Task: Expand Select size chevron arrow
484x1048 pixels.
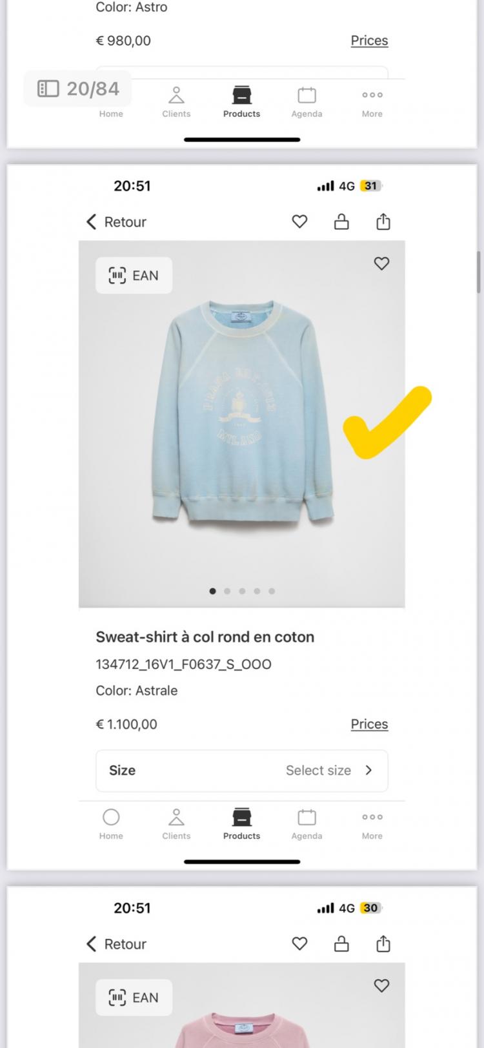Action: (368, 770)
